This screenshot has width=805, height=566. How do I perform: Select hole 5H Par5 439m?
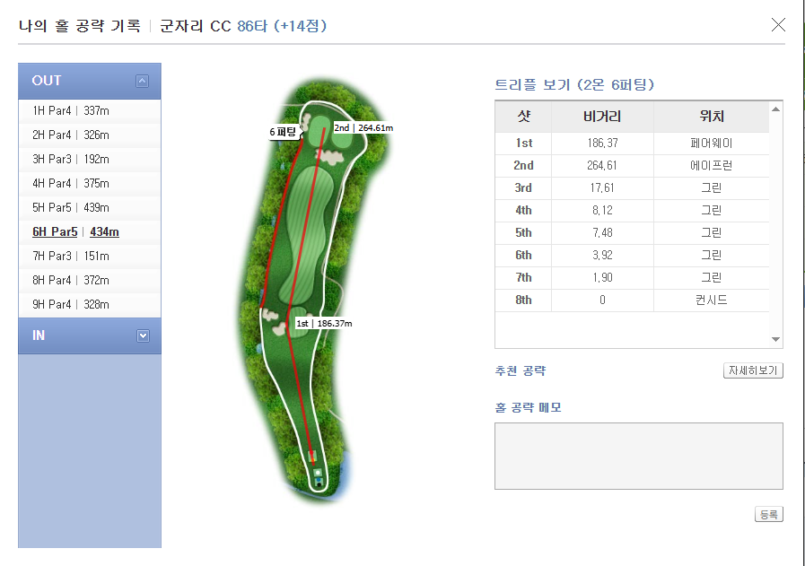click(x=71, y=207)
